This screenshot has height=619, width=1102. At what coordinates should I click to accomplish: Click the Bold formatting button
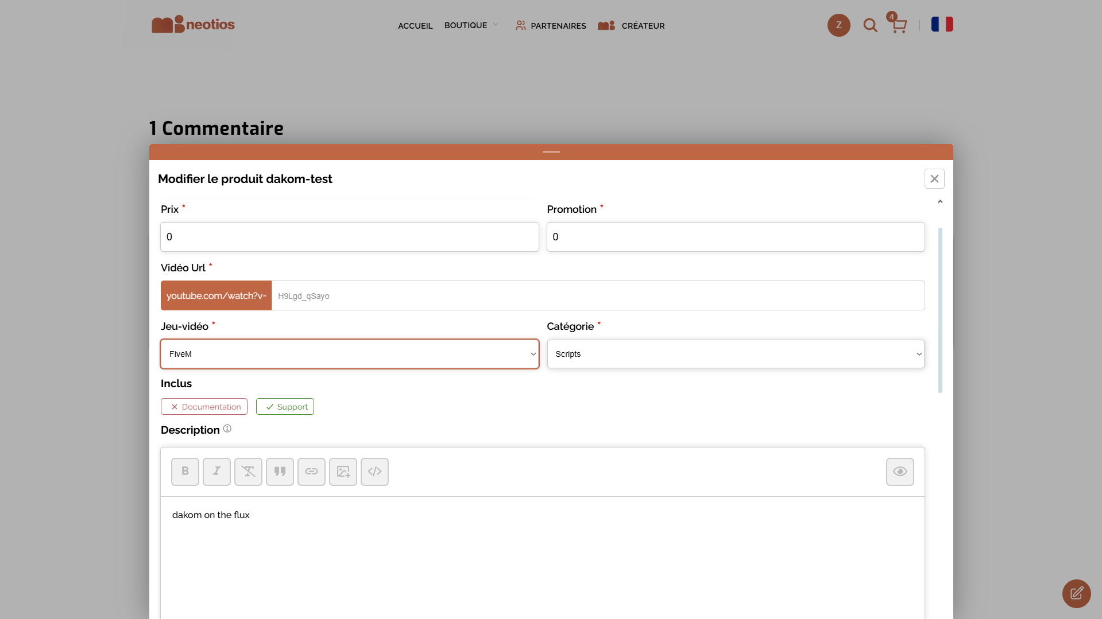[x=185, y=472]
